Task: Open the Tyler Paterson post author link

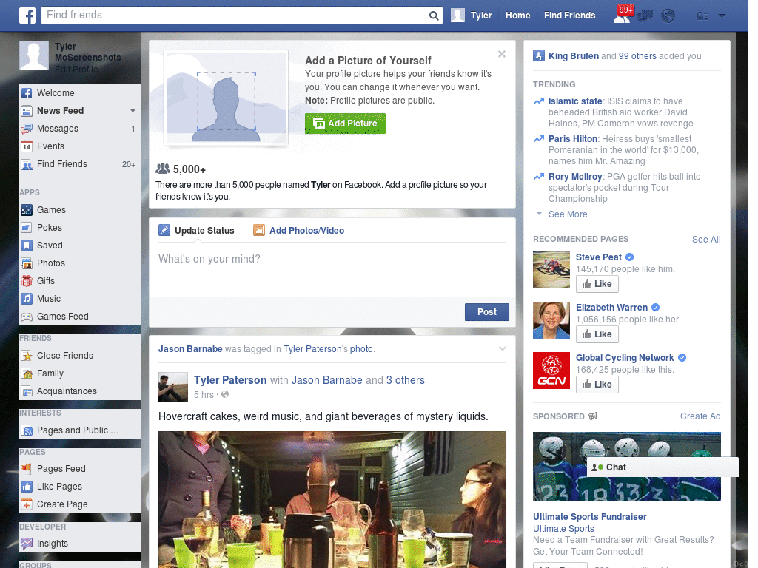Action: 230,380
